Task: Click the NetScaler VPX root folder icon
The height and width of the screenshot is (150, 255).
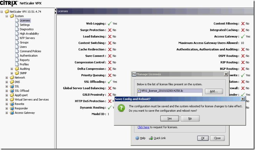Action: pyautogui.click(x=7, y=12)
